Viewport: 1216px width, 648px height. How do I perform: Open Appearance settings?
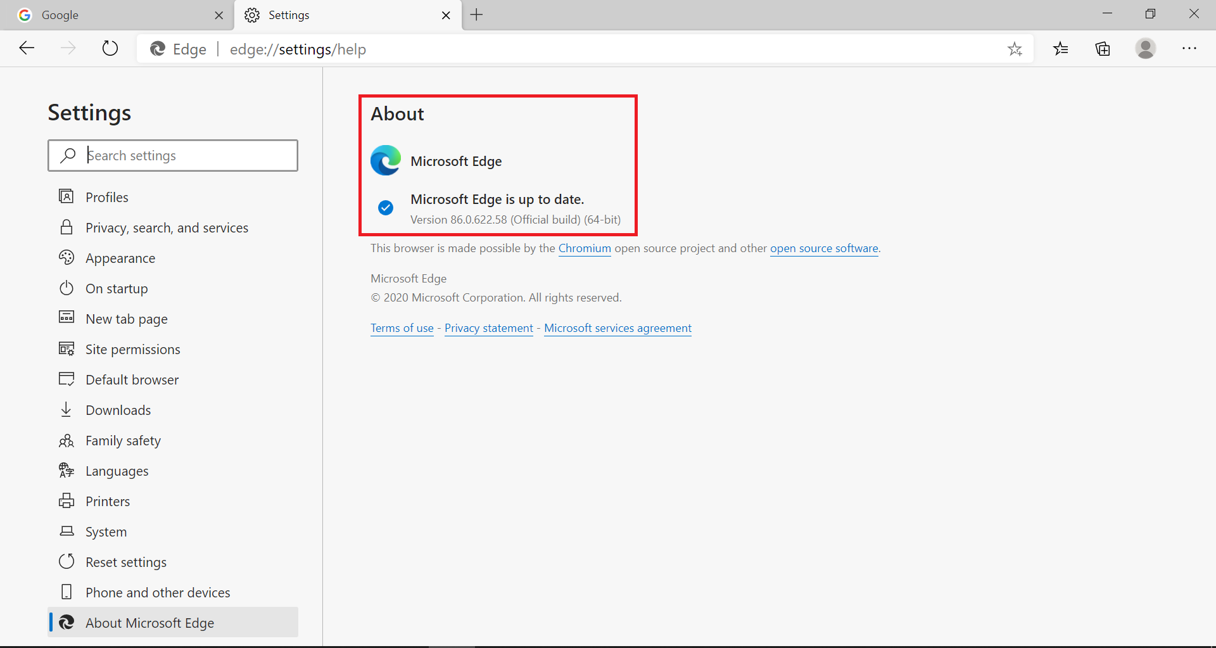[173, 258]
